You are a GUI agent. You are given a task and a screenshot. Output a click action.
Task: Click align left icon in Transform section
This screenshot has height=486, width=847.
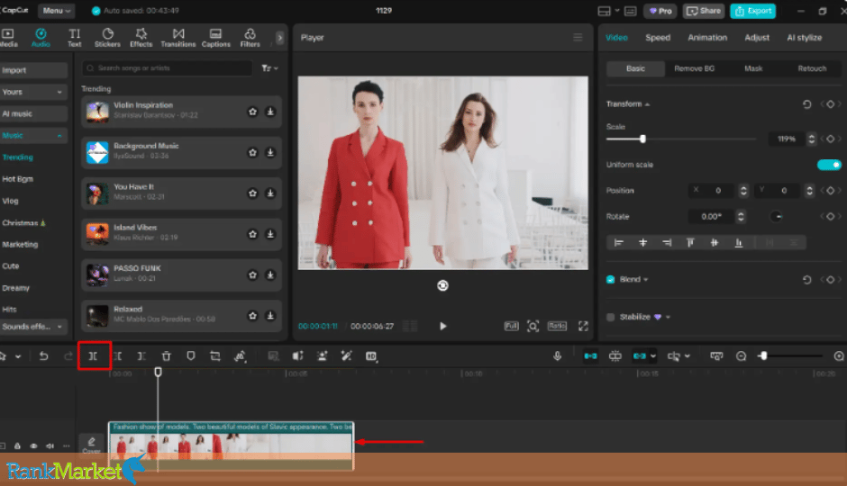[x=618, y=243]
